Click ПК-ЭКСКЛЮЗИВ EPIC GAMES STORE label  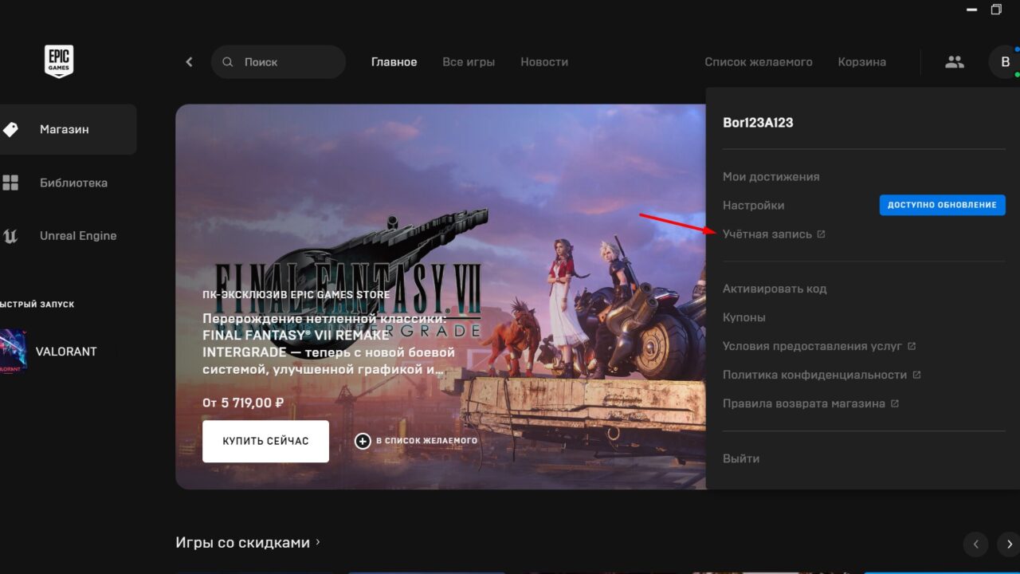tap(296, 295)
